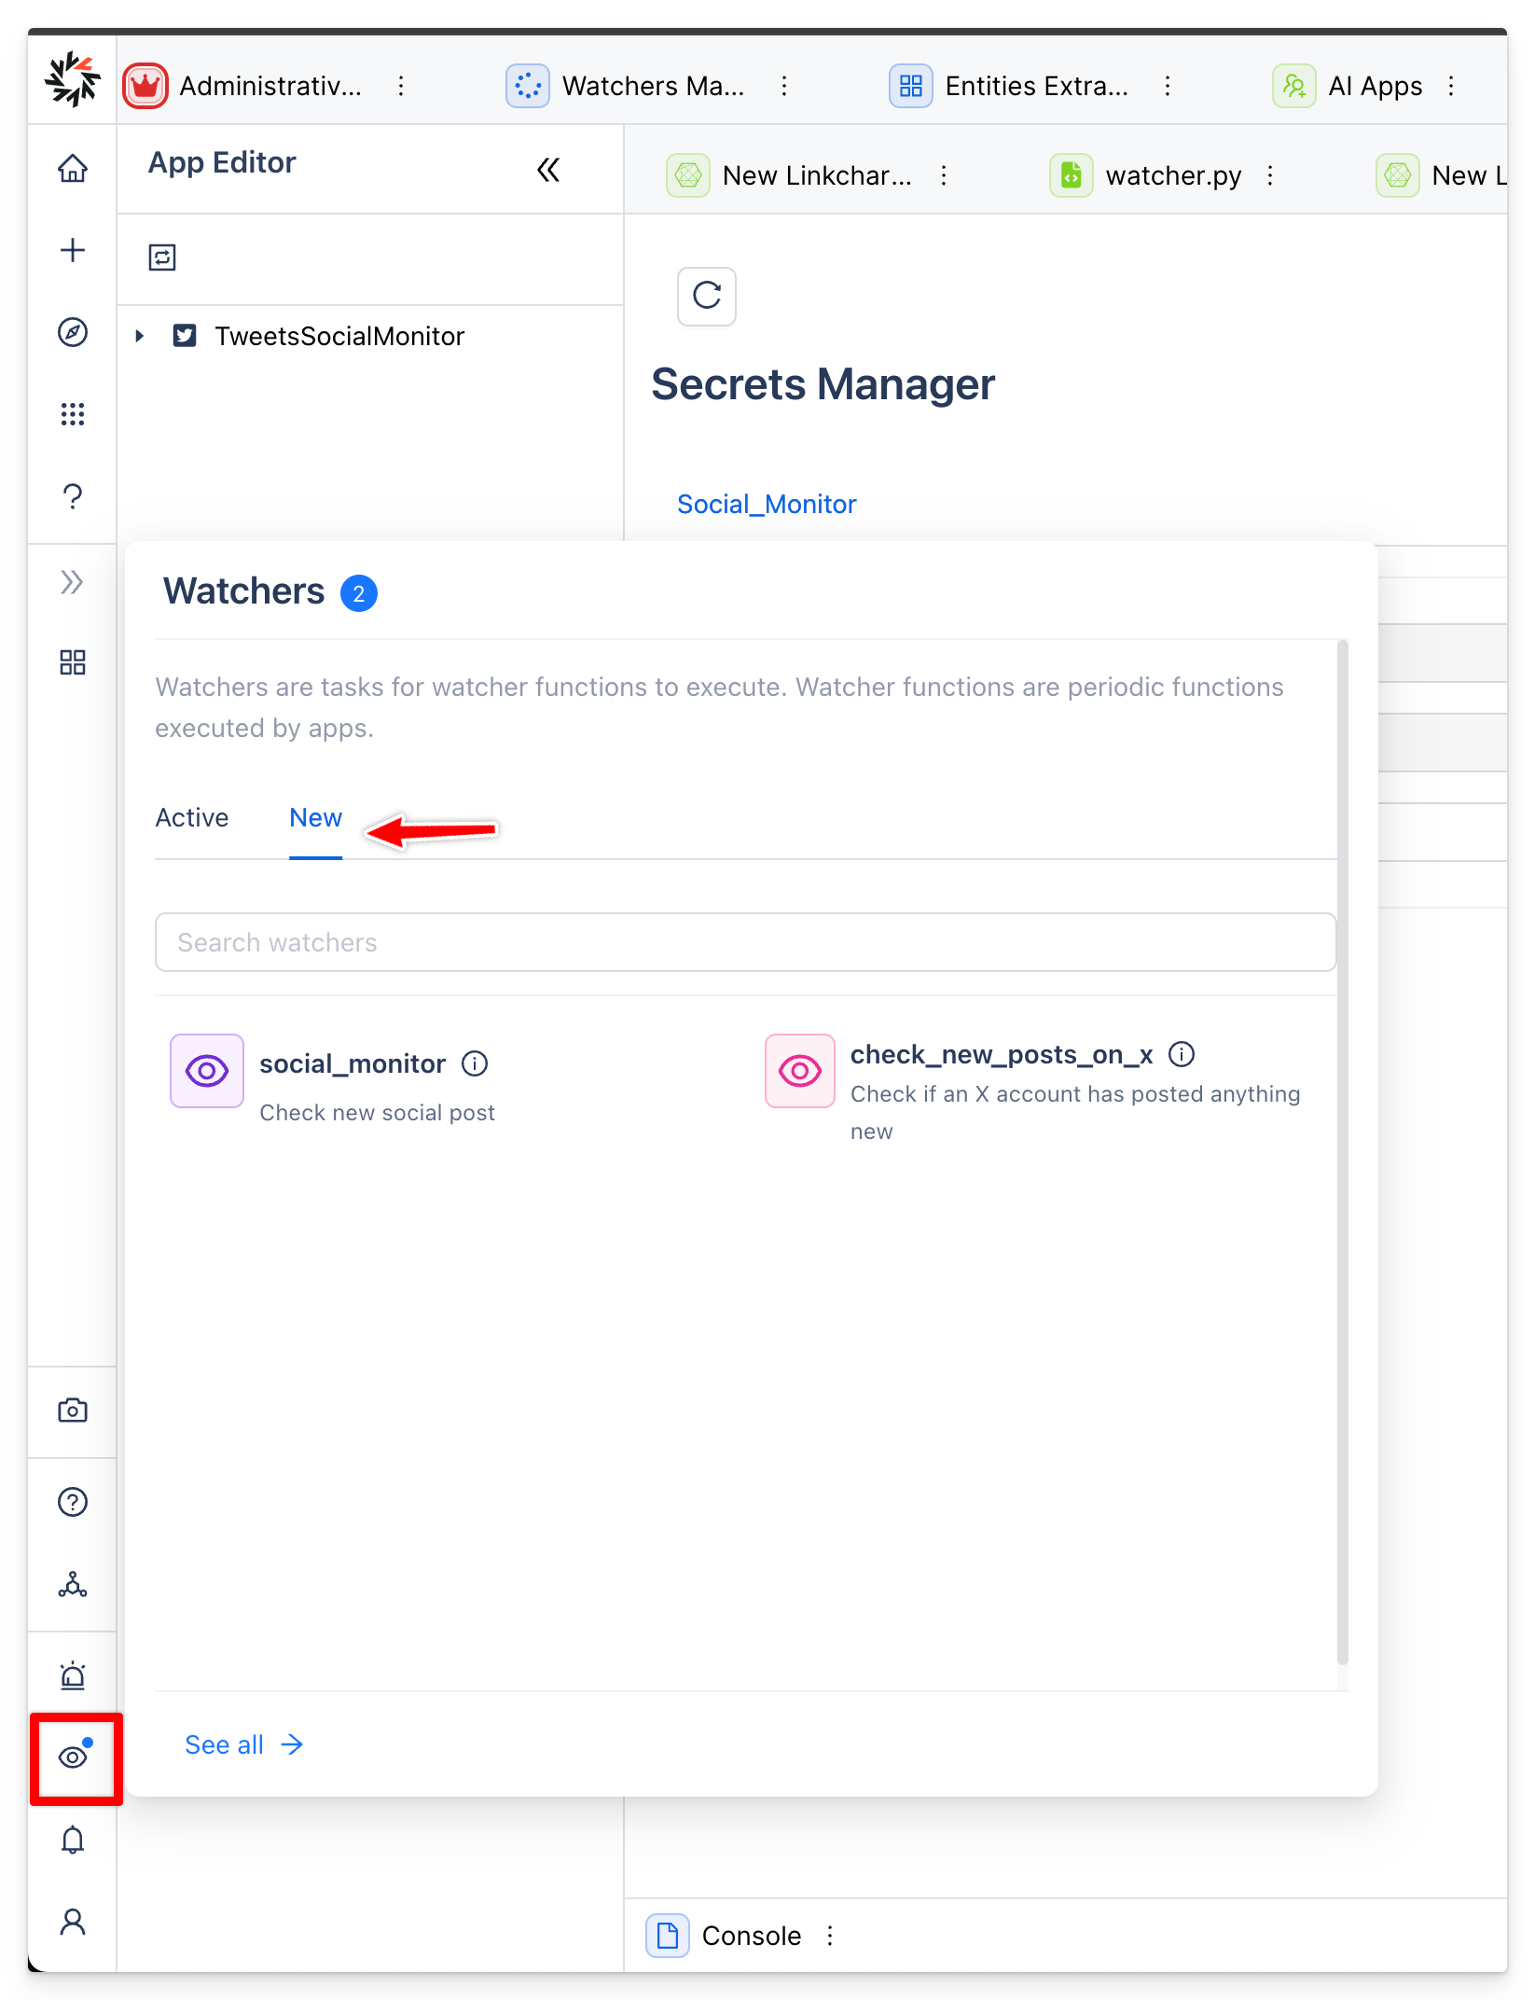The width and height of the screenshot is (1535, 2000).
Task: Open options menu for watcher.py tab
Action: [x=1270, y=175]
